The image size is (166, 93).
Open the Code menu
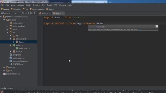28,5
